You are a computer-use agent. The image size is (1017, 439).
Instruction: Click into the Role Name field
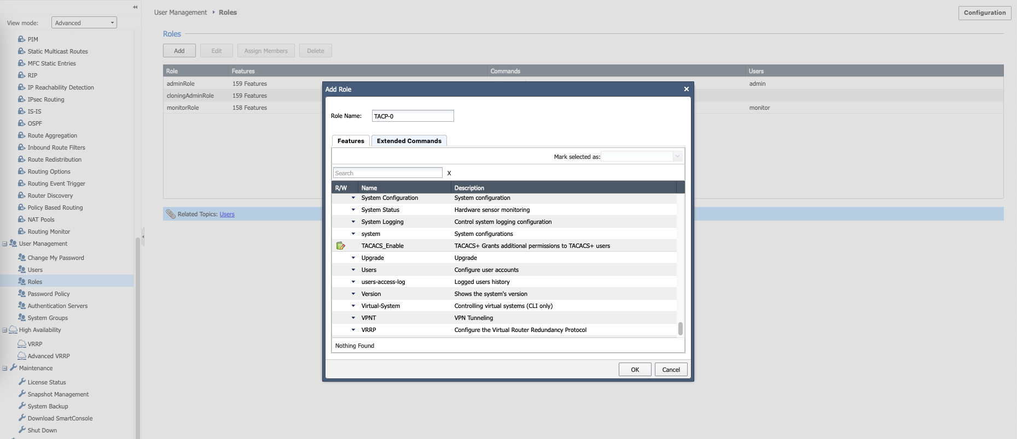[x=412, y=116]
